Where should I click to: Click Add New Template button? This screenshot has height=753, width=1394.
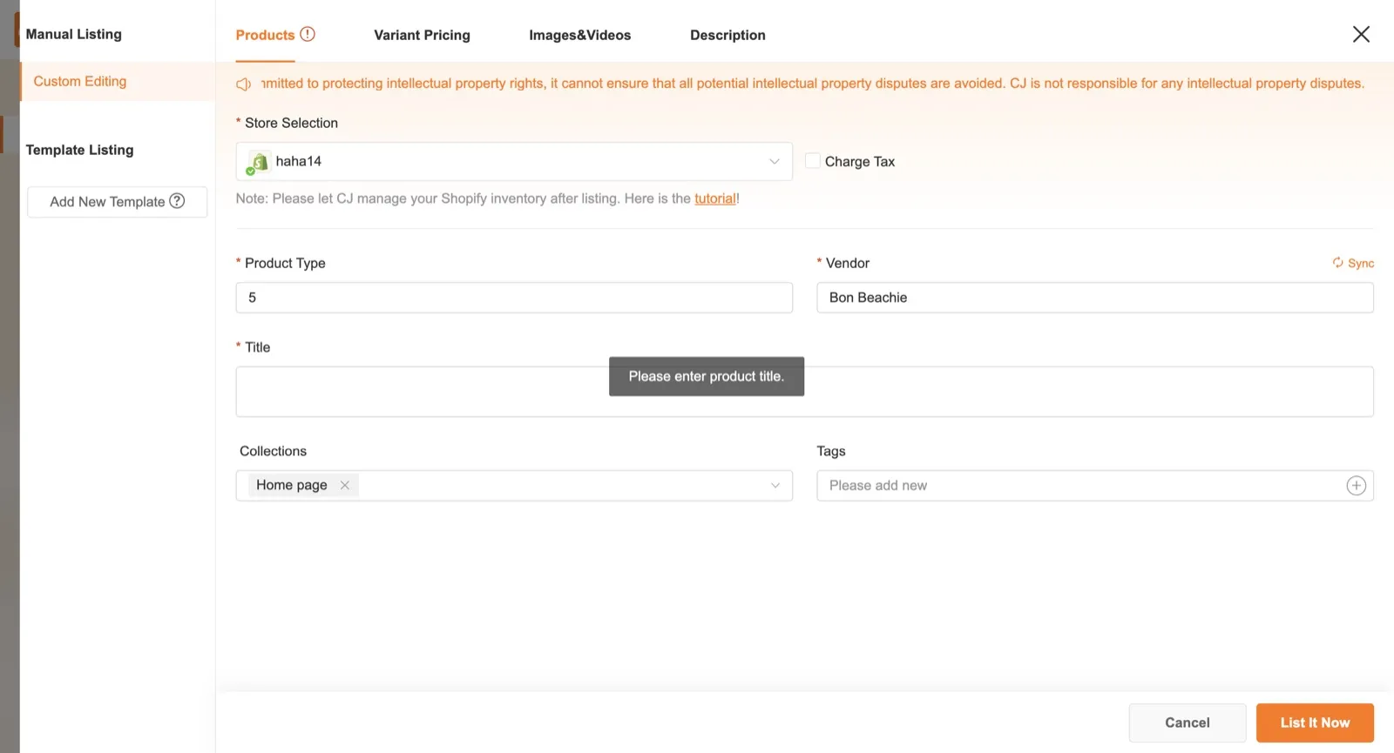pyautogui.click(x=117, y=202)
